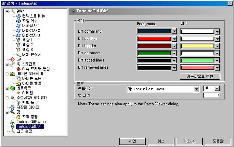Click the folder icon beside 아이콘 핸들
The width and height of the screenshot is (234, 147).
pos(18,83)
